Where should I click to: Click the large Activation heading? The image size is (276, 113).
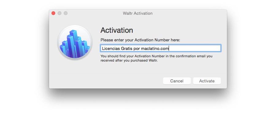point(117,30)
